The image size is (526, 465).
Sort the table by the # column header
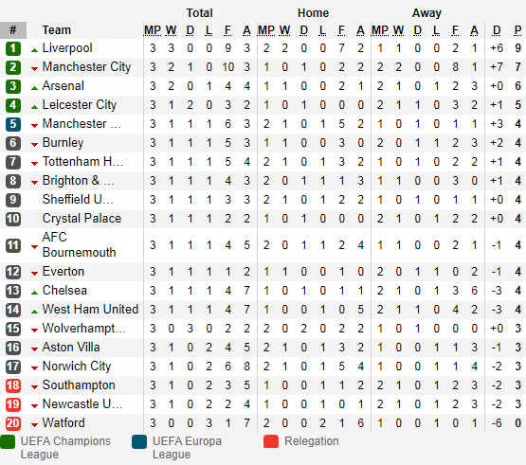(13, 30)
